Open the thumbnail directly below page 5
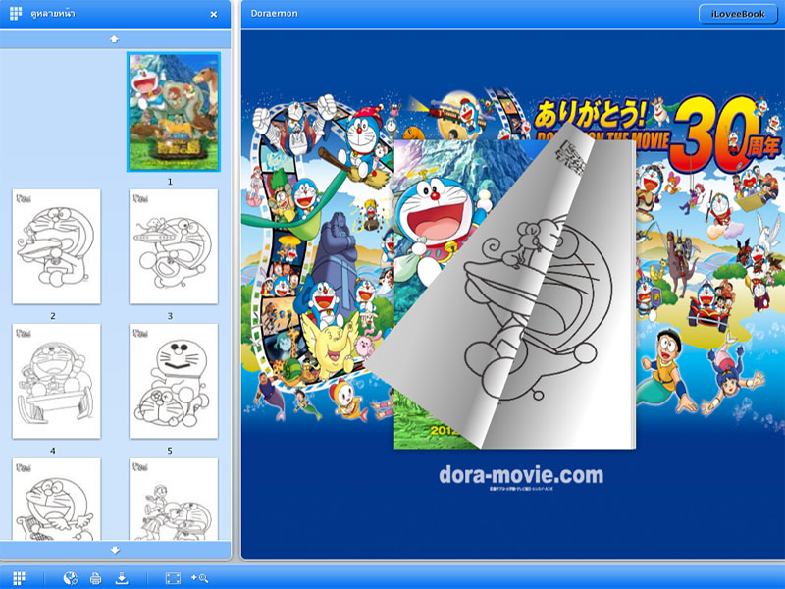The width and height of the screenshot is (785, 589). click(174, 500)
